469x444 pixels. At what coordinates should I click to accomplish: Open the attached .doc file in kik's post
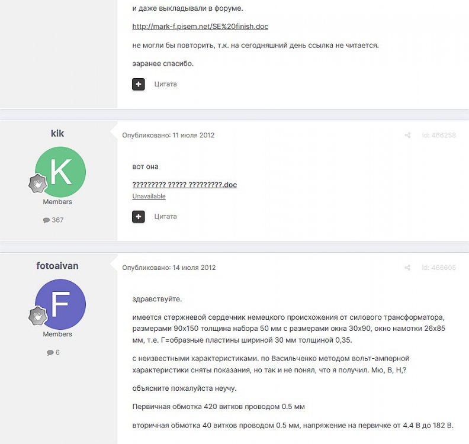tap(184, 185)
